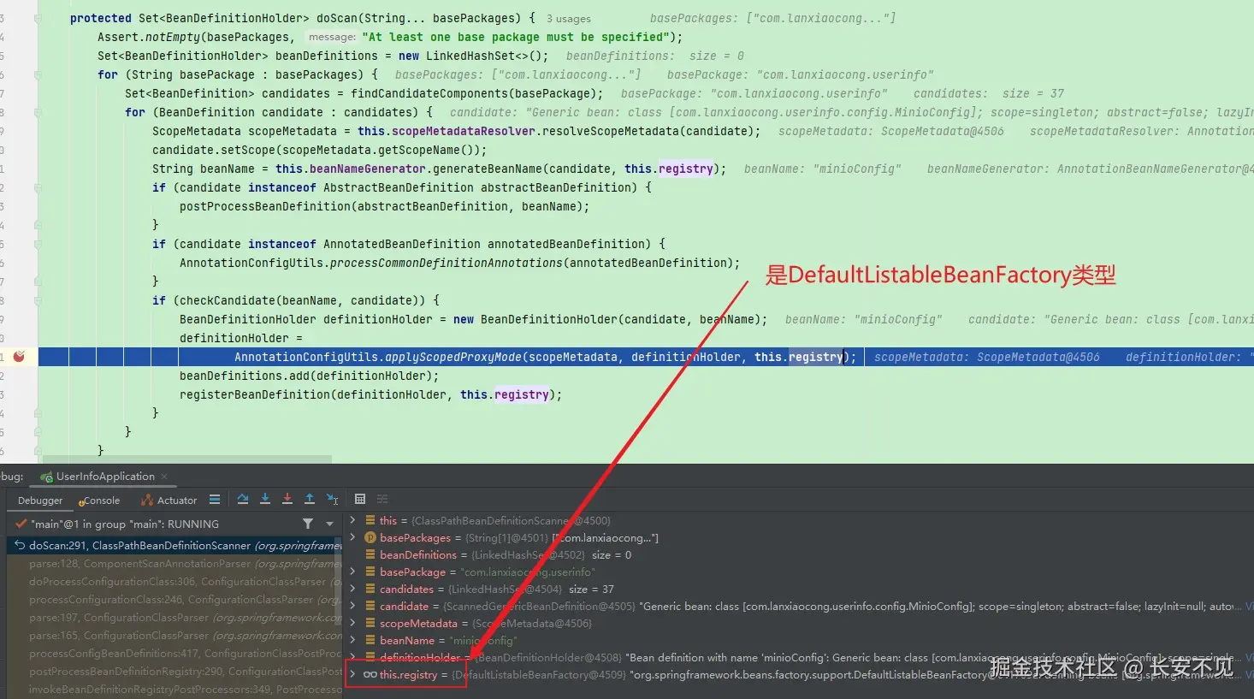Close the UserInfoApplication debug tab
The height and width of the screenshot is (699, 1254).
pyautogui.click(x=164, y=477)
